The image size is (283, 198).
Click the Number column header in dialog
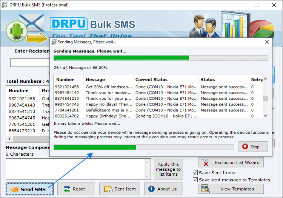pyautogui.click(x=69, y=80)
